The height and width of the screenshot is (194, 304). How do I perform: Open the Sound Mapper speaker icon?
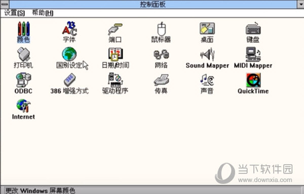coord(207,54)
